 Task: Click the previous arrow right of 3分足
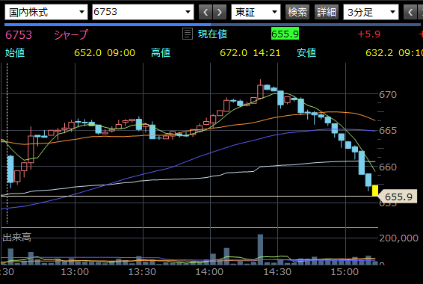click(410, 13)
